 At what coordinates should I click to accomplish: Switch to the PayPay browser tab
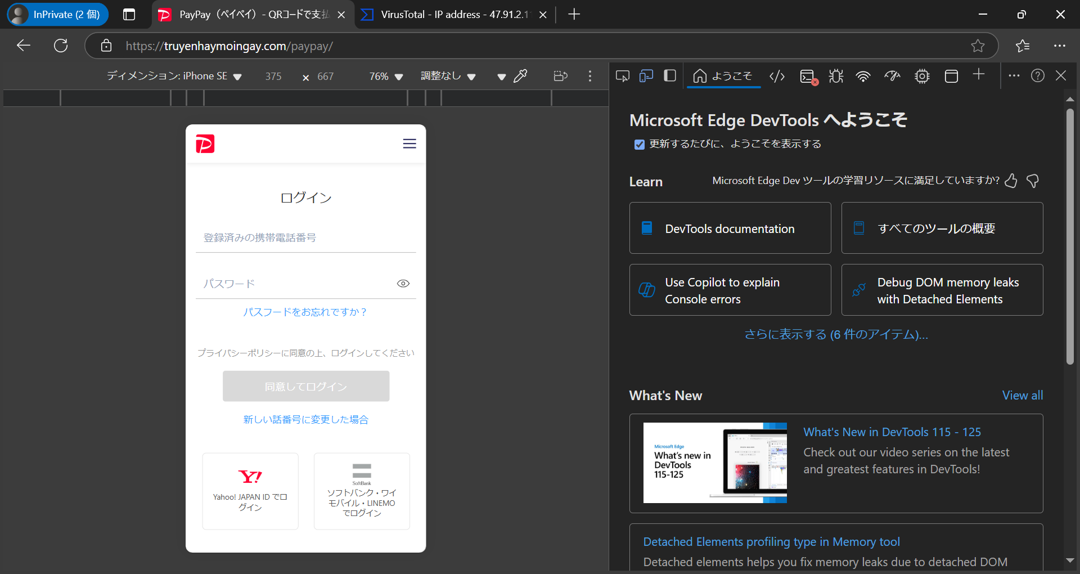[253, 15]
